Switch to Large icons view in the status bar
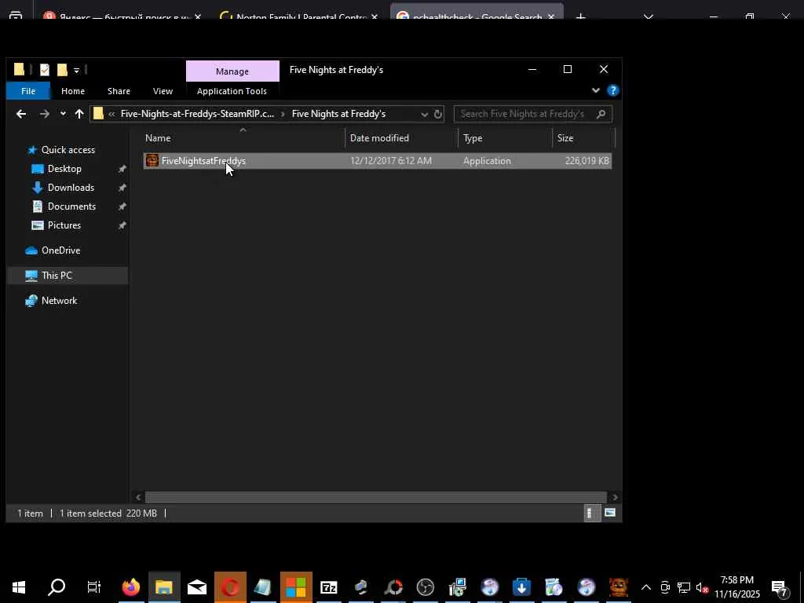The width and height of the screenshot is (804, 603). 609,513
